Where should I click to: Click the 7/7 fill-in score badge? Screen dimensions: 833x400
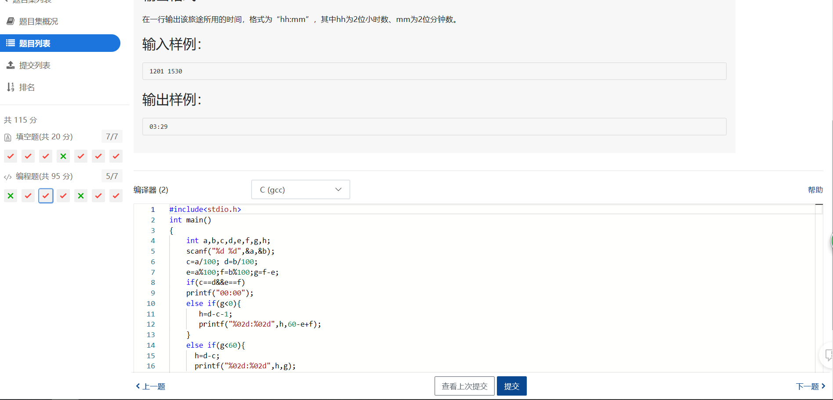pos(112,137)
